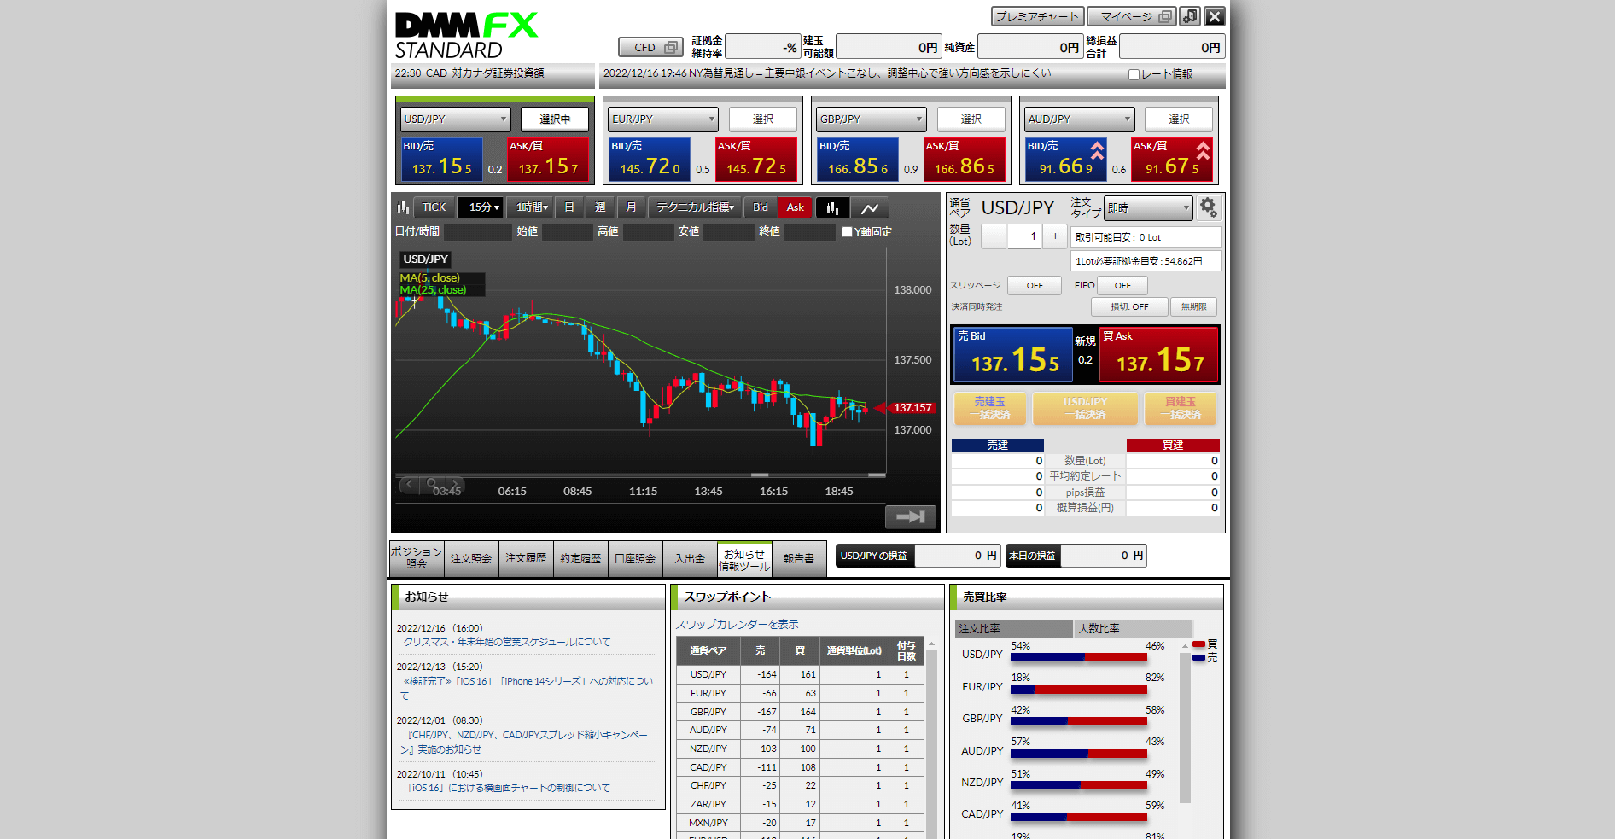This screenshot has width=1615, height=839.
Task: Click EUR/JPY BID/売 145.720 tile
Action: pyautogui.click(x=649, y=160)
